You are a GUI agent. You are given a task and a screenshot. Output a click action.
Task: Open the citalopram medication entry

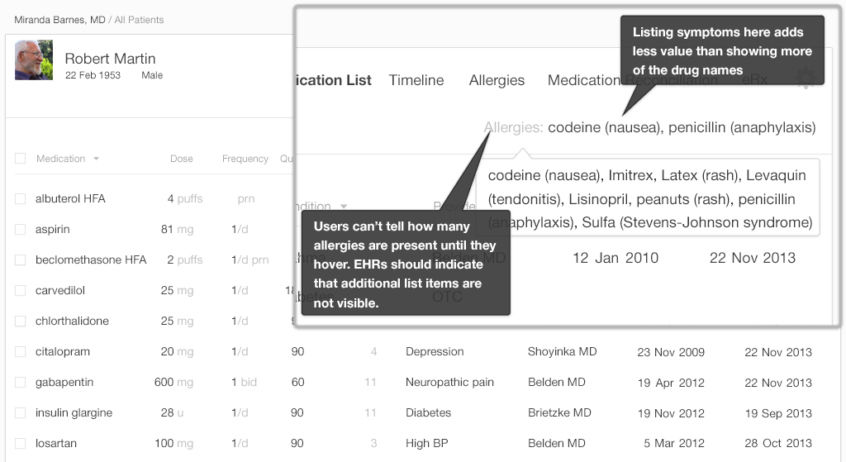63,352
